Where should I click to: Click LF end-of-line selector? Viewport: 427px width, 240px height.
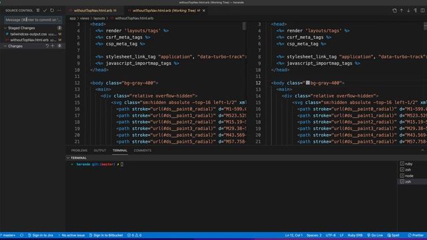[x=342, y=235]
